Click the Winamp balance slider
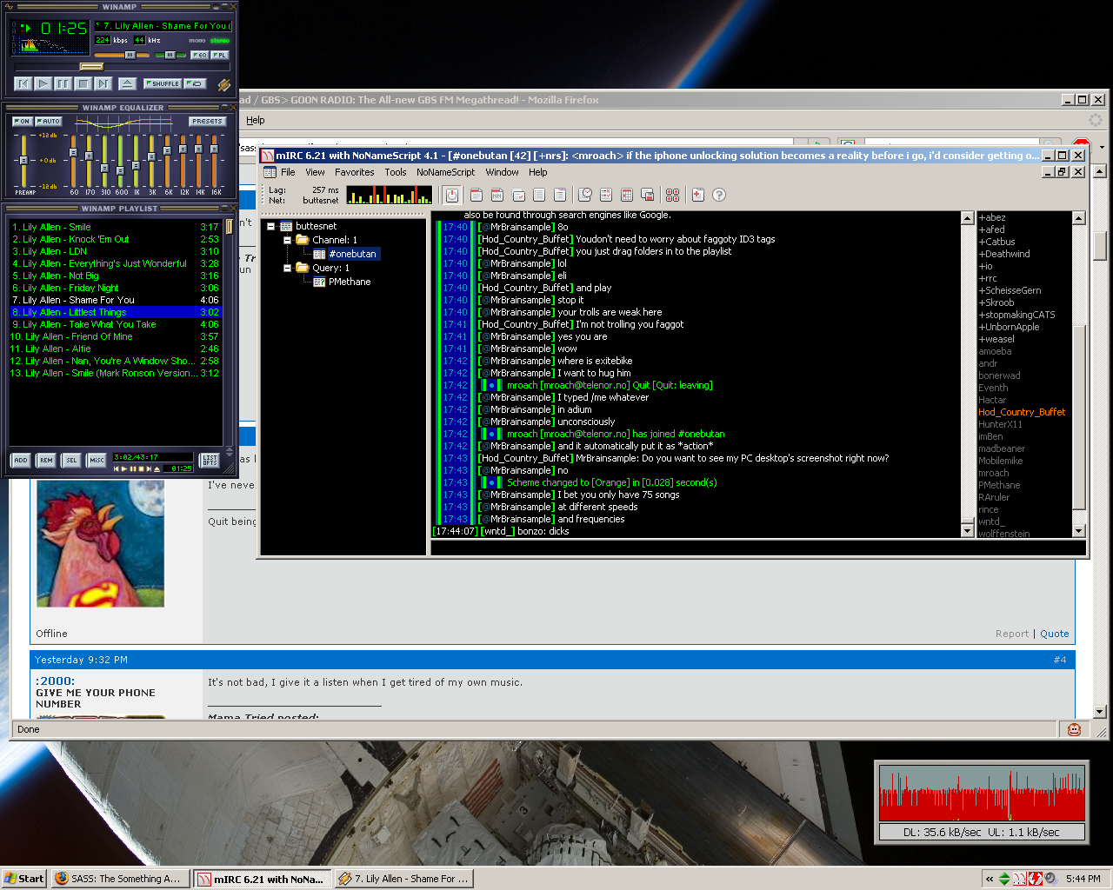Viewport: 1113px width, 890px height. (170, 55)
